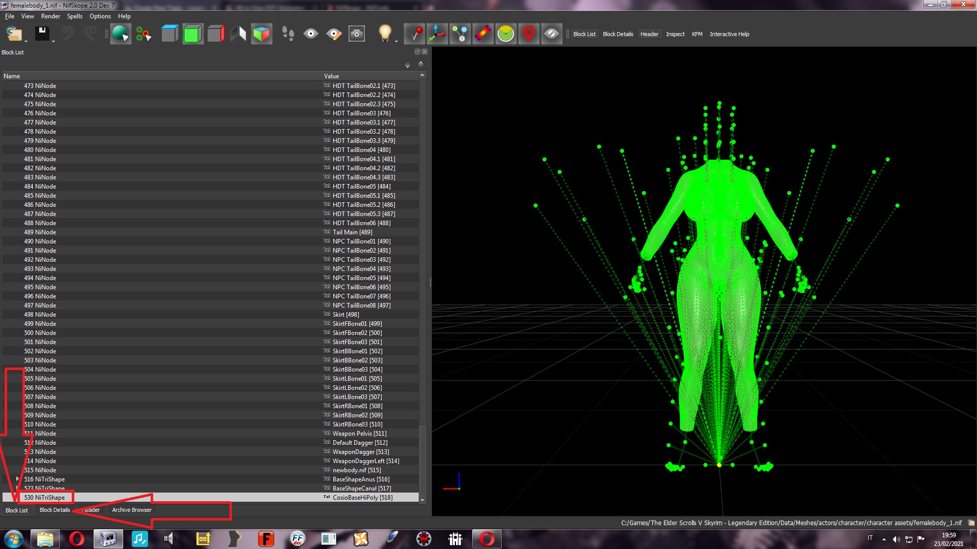Open the lighting bulb dropdown arrow

point(396,41)
